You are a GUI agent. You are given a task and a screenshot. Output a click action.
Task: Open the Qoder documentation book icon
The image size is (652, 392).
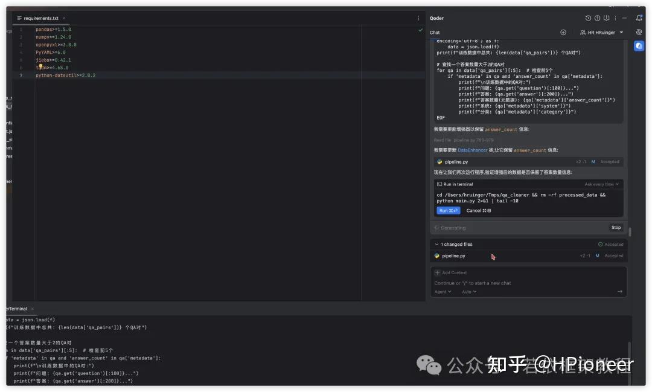pyautogui.click(x=606, y=18)
